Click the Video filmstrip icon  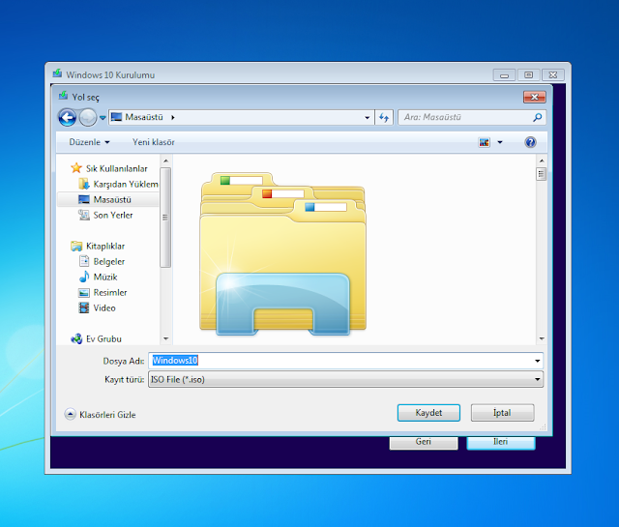[84, 307]
